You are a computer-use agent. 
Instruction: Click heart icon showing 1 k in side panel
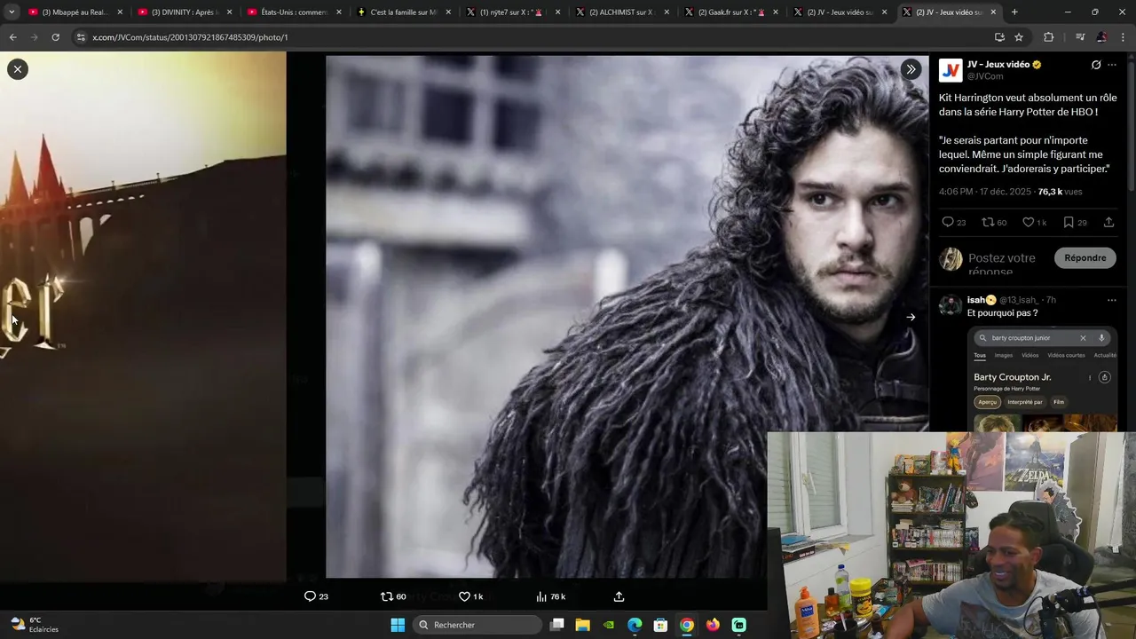tap(1028, 223)
